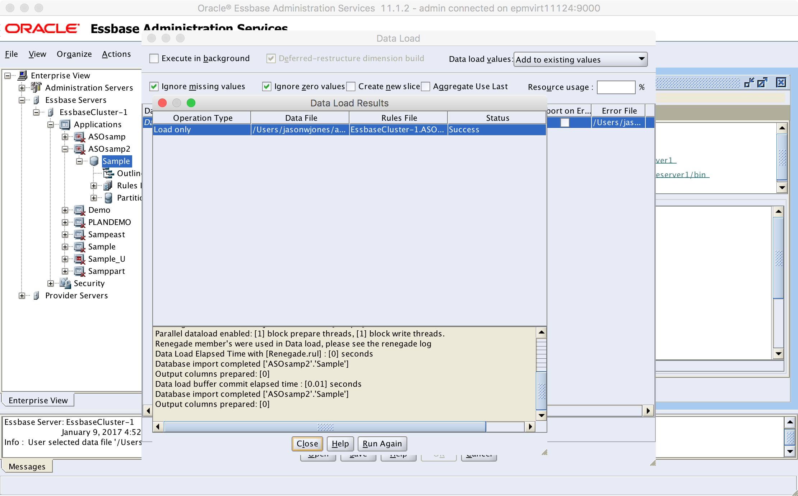Collapse the ASOsamp2 application node

point(65,149)
